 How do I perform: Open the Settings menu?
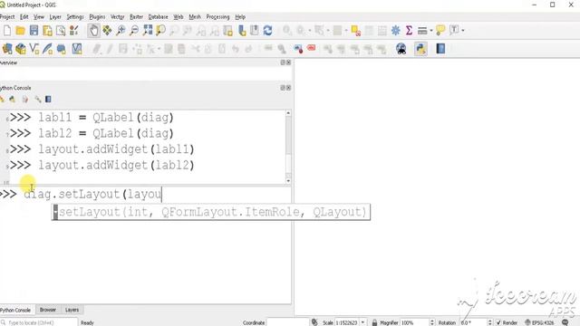tap(75, 17)
